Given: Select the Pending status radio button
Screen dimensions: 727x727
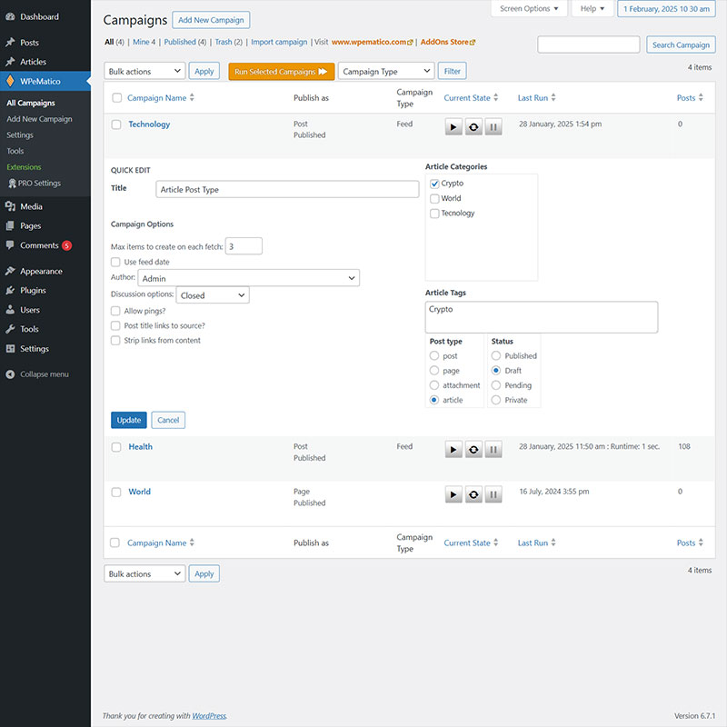Looking at the screenshot, I should point(496,385).
